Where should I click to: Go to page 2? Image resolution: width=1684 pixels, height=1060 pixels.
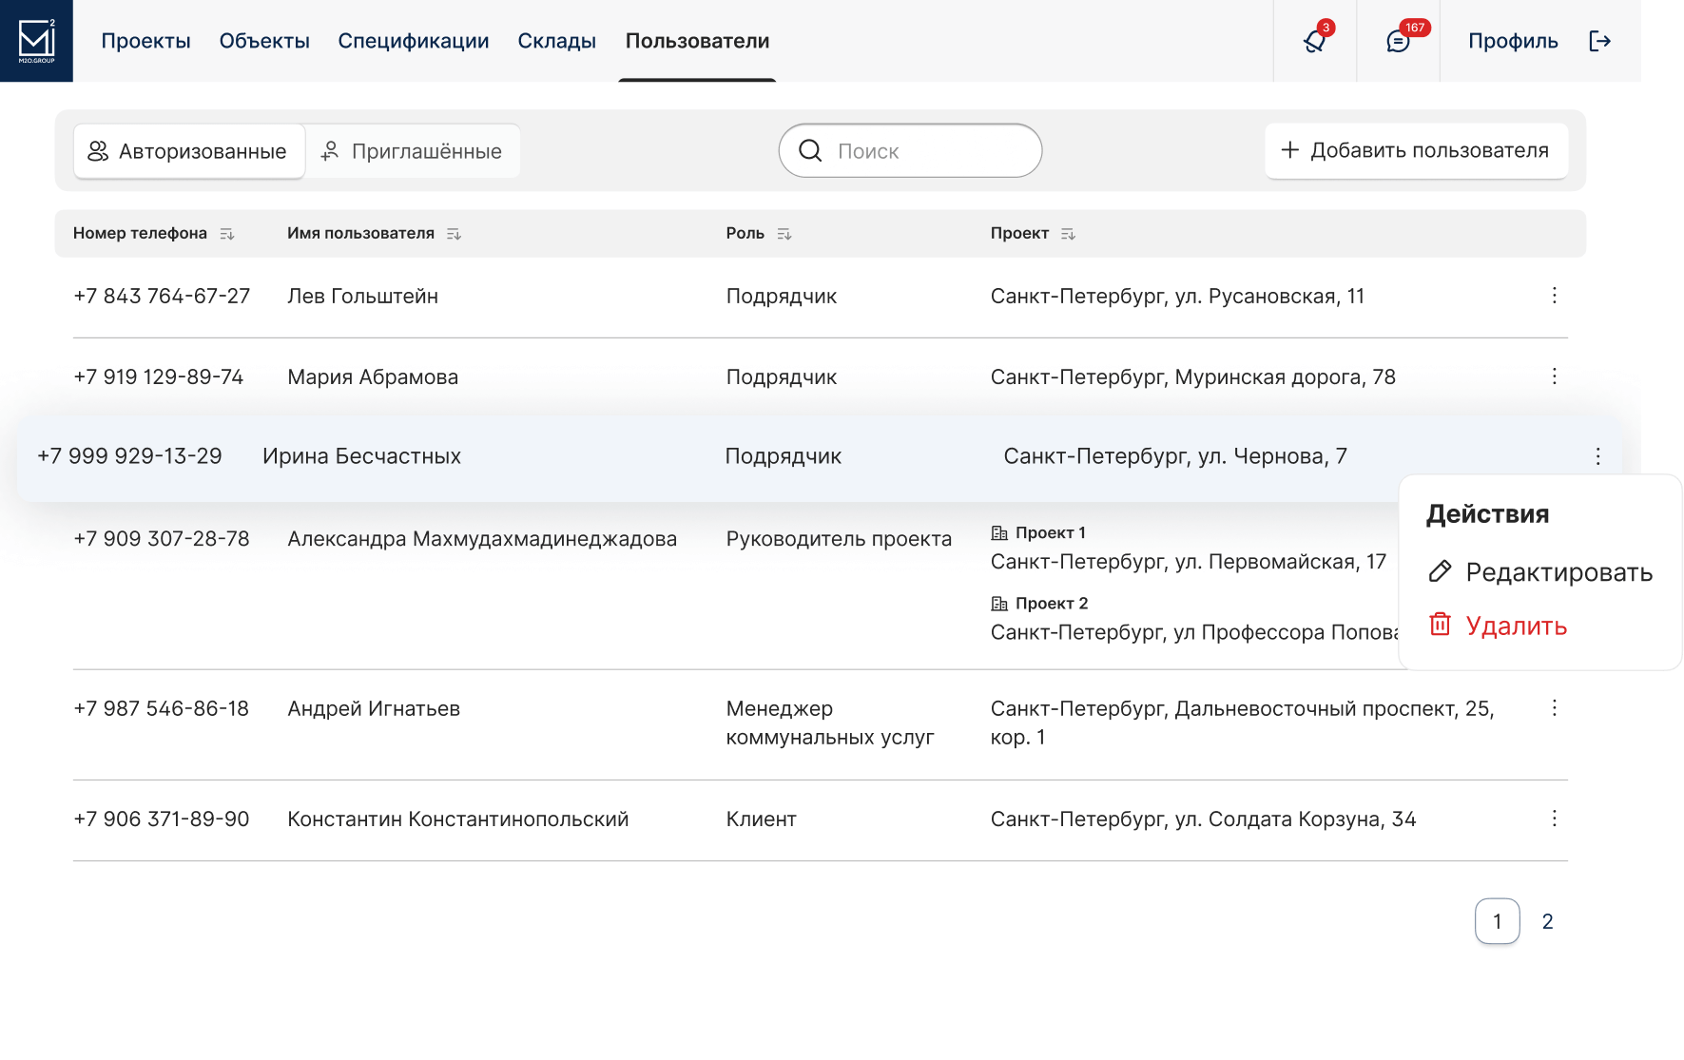coord(1548,921)
